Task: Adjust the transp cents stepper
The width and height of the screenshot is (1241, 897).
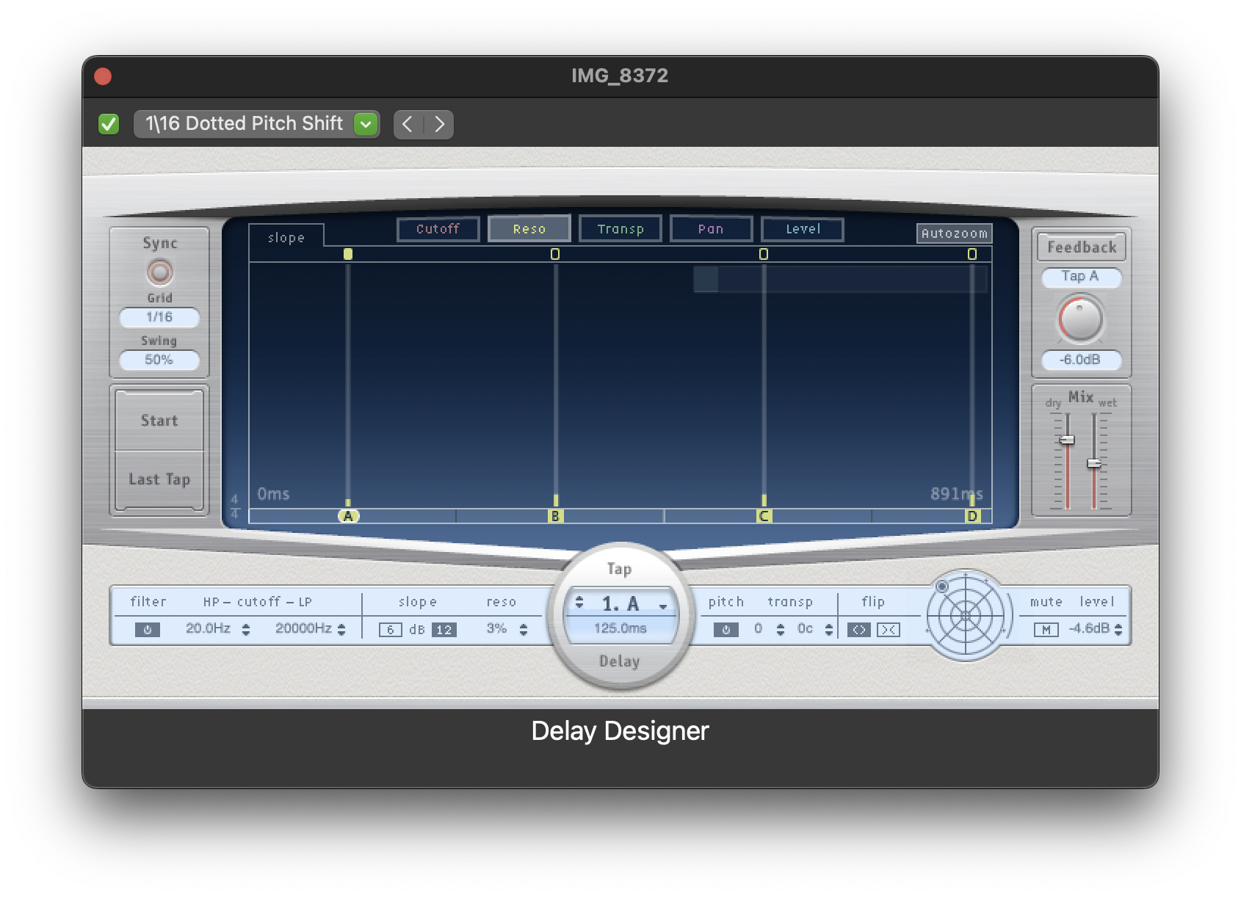Action: pos(829,630)
